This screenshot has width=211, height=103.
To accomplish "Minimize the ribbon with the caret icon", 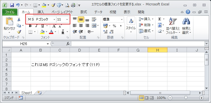I will tap(182, 12).
